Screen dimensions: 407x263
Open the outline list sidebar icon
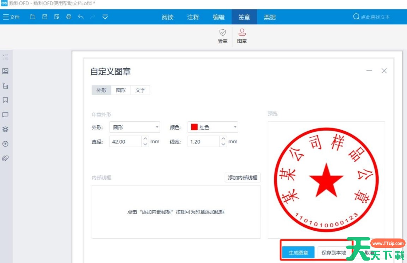[x=5, y=57]
